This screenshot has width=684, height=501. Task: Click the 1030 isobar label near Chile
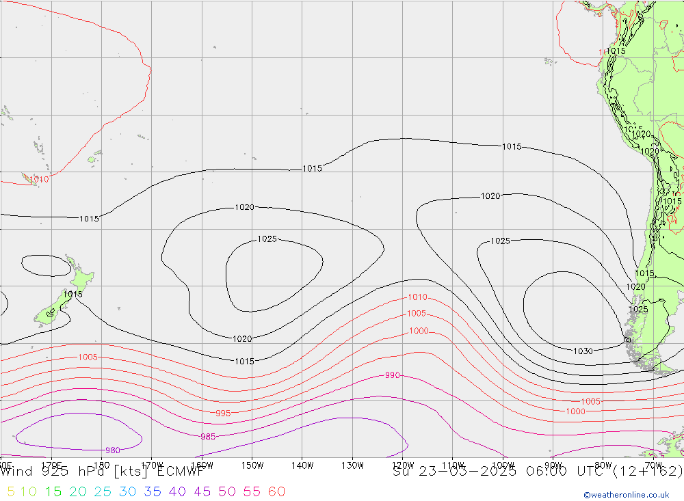coord(583,351)
